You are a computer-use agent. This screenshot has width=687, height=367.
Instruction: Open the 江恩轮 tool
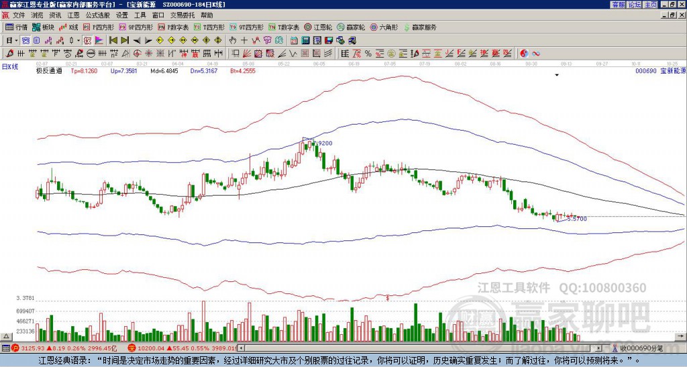tap(319, 27)
